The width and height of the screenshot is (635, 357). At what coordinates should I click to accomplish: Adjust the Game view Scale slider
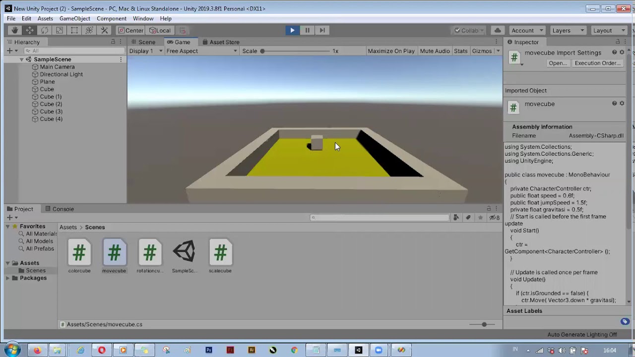(x=296, y=51)
